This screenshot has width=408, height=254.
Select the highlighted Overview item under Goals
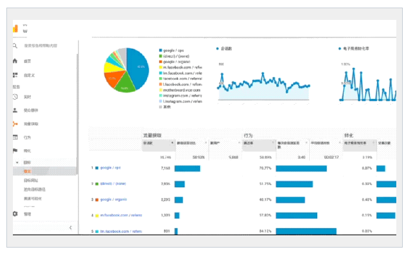tap(27, 171)
